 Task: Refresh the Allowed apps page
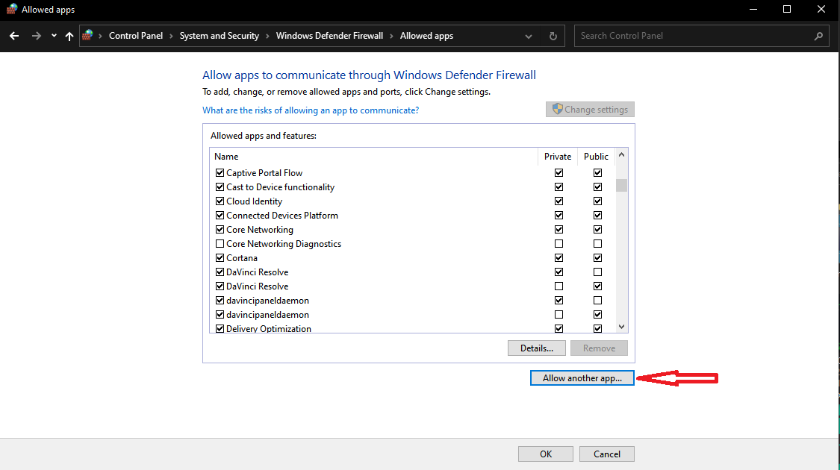coord(553,37)
